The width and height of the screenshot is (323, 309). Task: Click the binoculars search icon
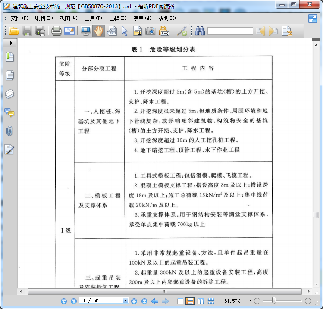click(200, 31)
